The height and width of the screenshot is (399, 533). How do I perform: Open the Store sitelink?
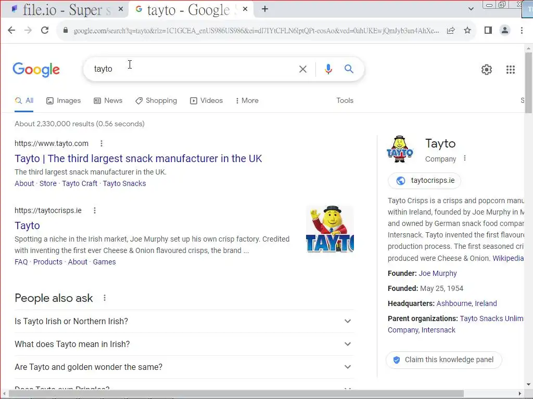[x=48, y=183]
